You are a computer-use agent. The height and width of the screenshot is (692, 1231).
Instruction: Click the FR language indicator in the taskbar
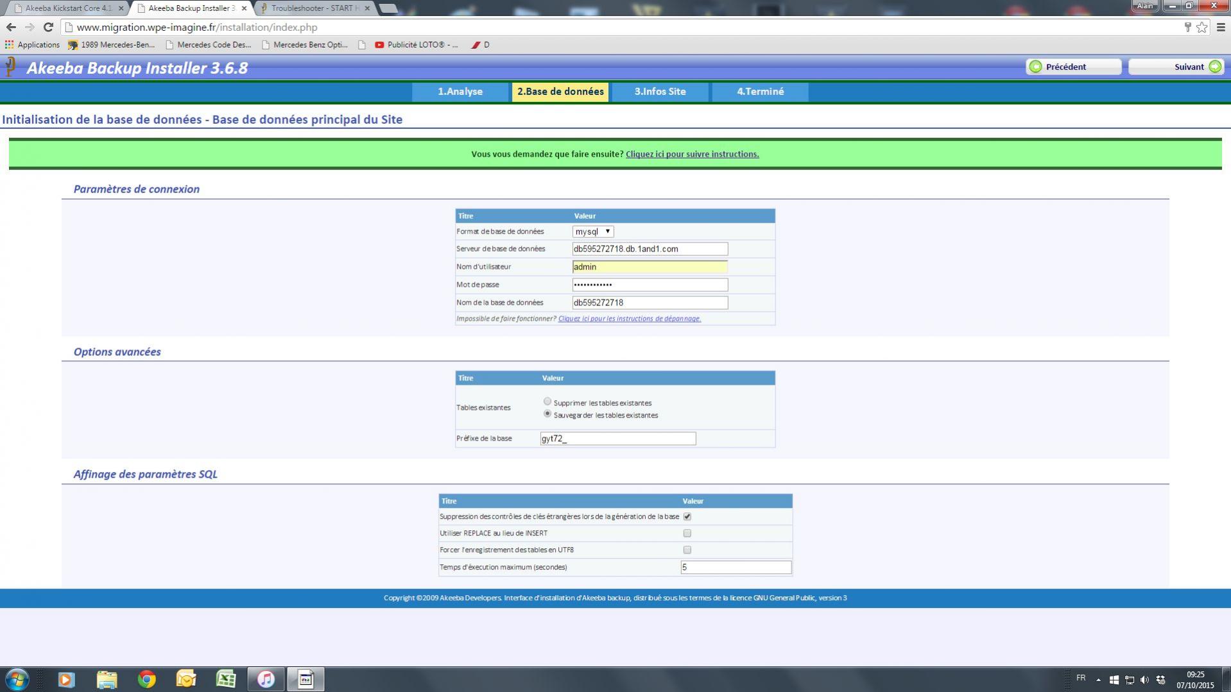click(x=1081, y=678)
